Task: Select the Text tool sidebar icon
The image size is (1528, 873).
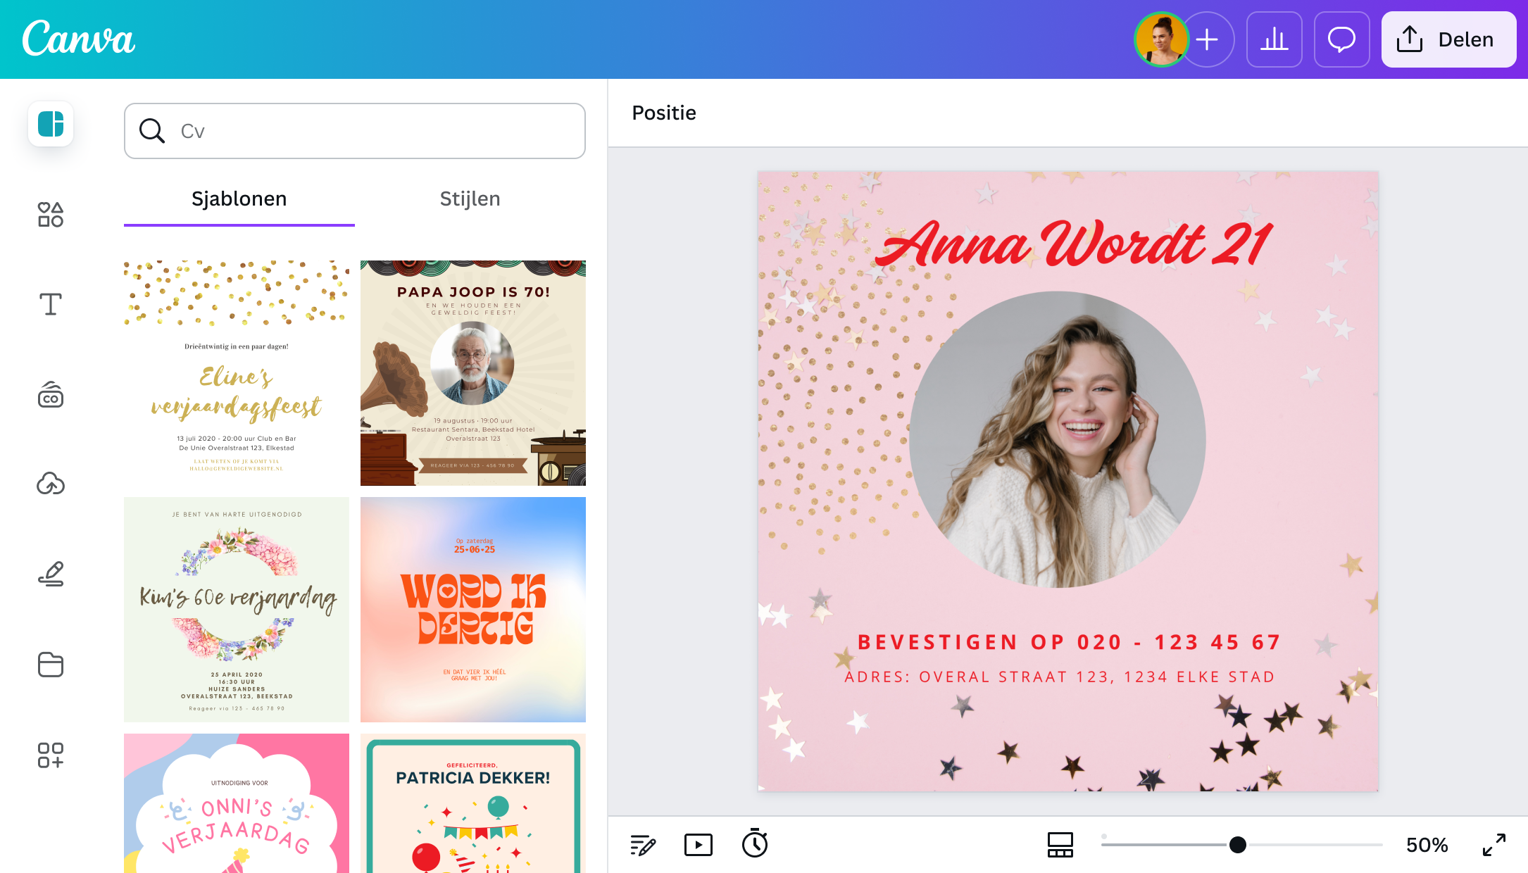Action: click(x=51, y=304)
